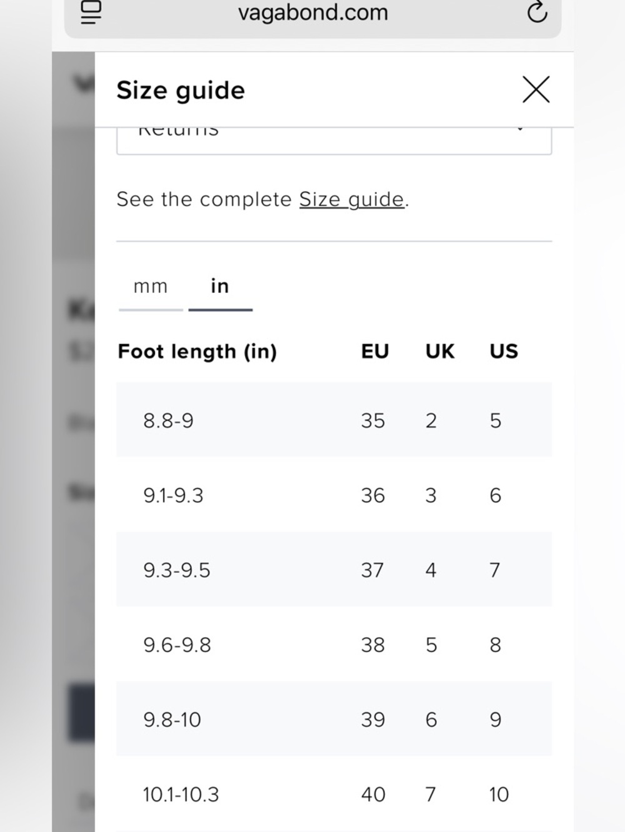Reload the vagabond.com page

click(x=537, y=12)
